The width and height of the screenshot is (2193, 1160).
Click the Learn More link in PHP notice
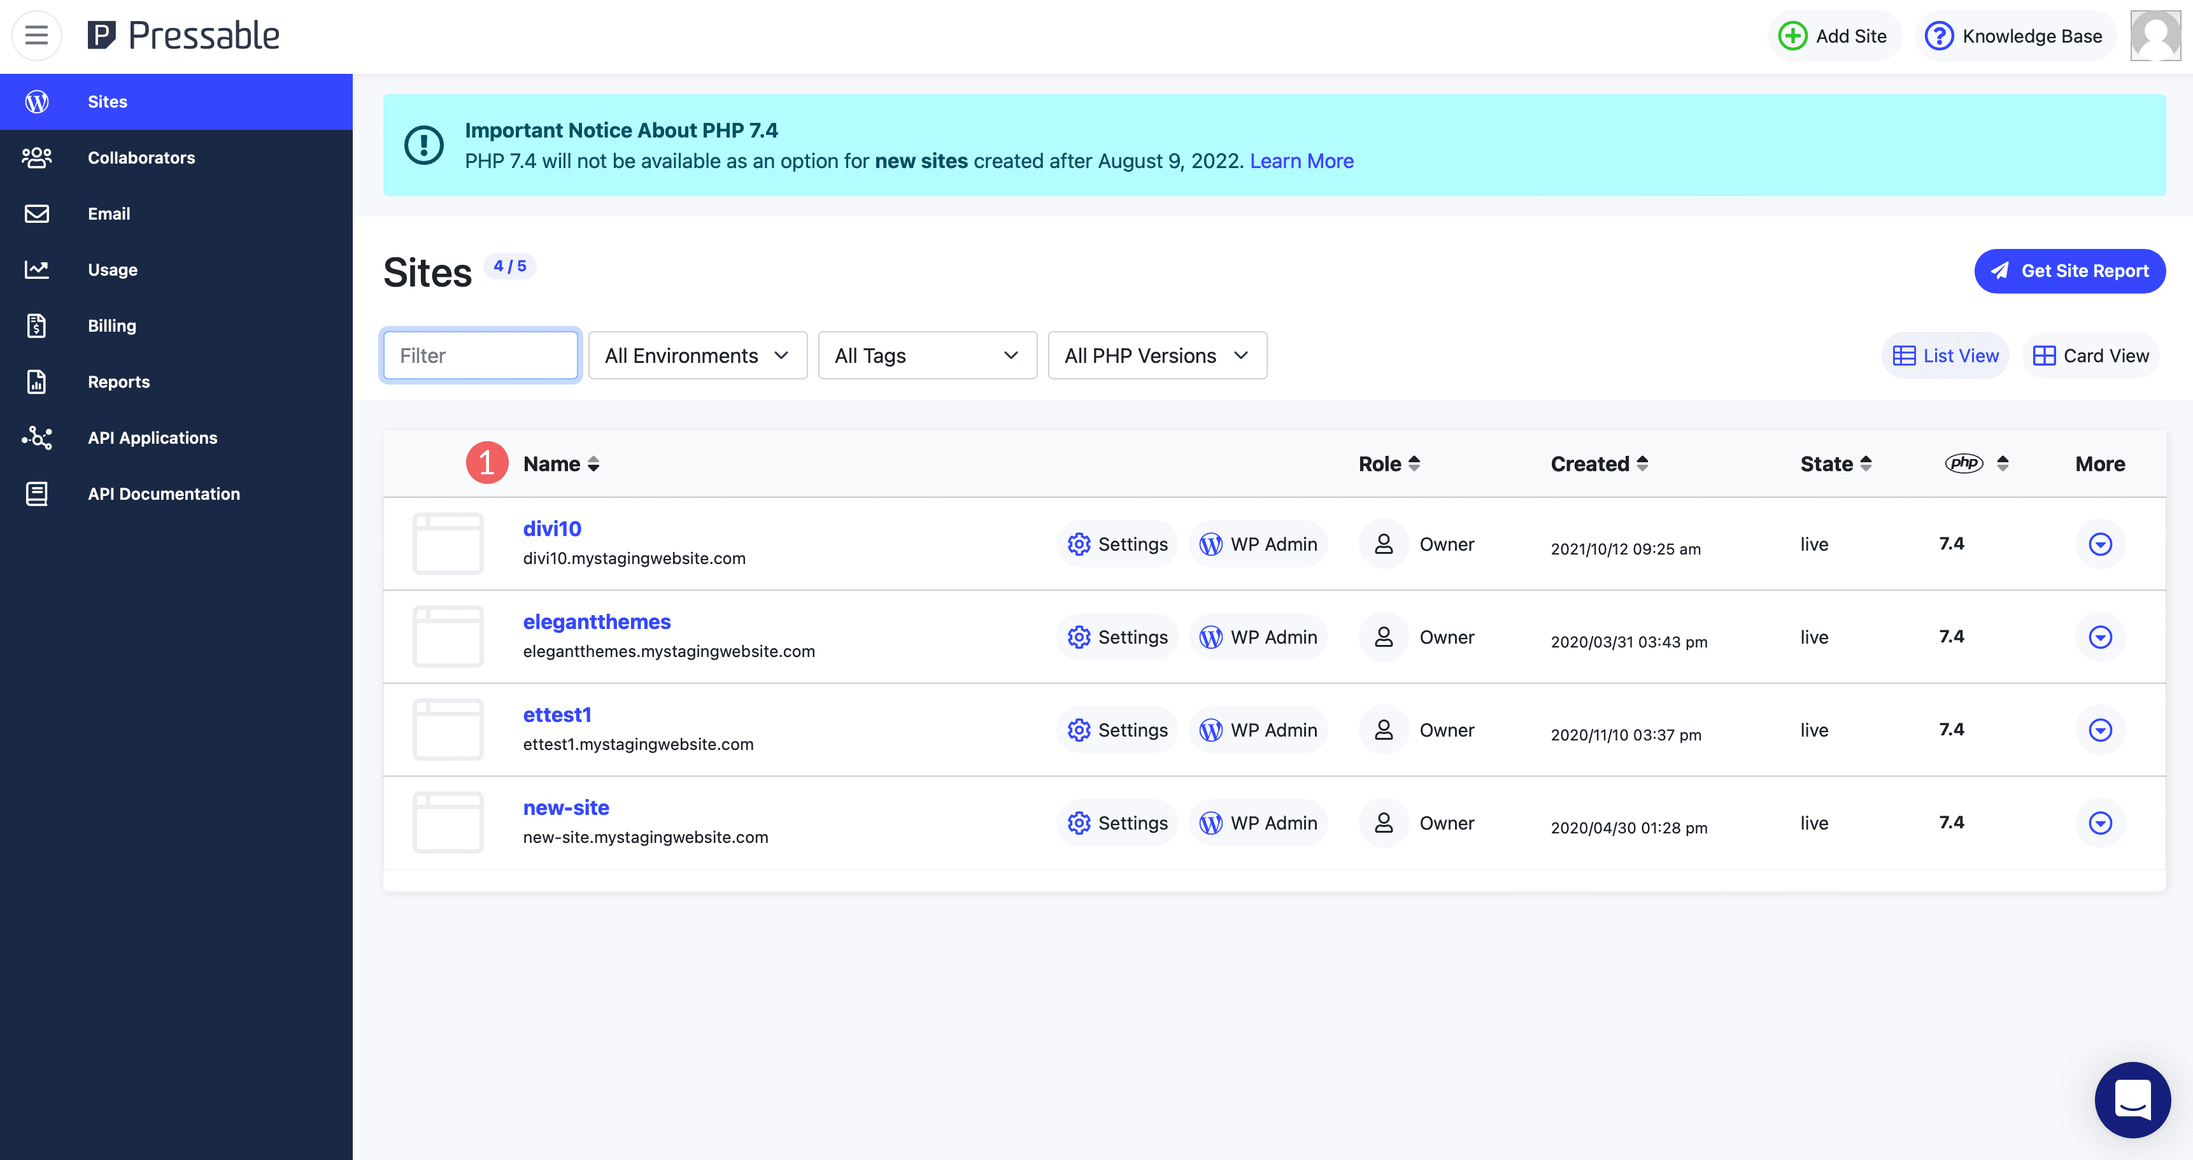coord(1301,161)
